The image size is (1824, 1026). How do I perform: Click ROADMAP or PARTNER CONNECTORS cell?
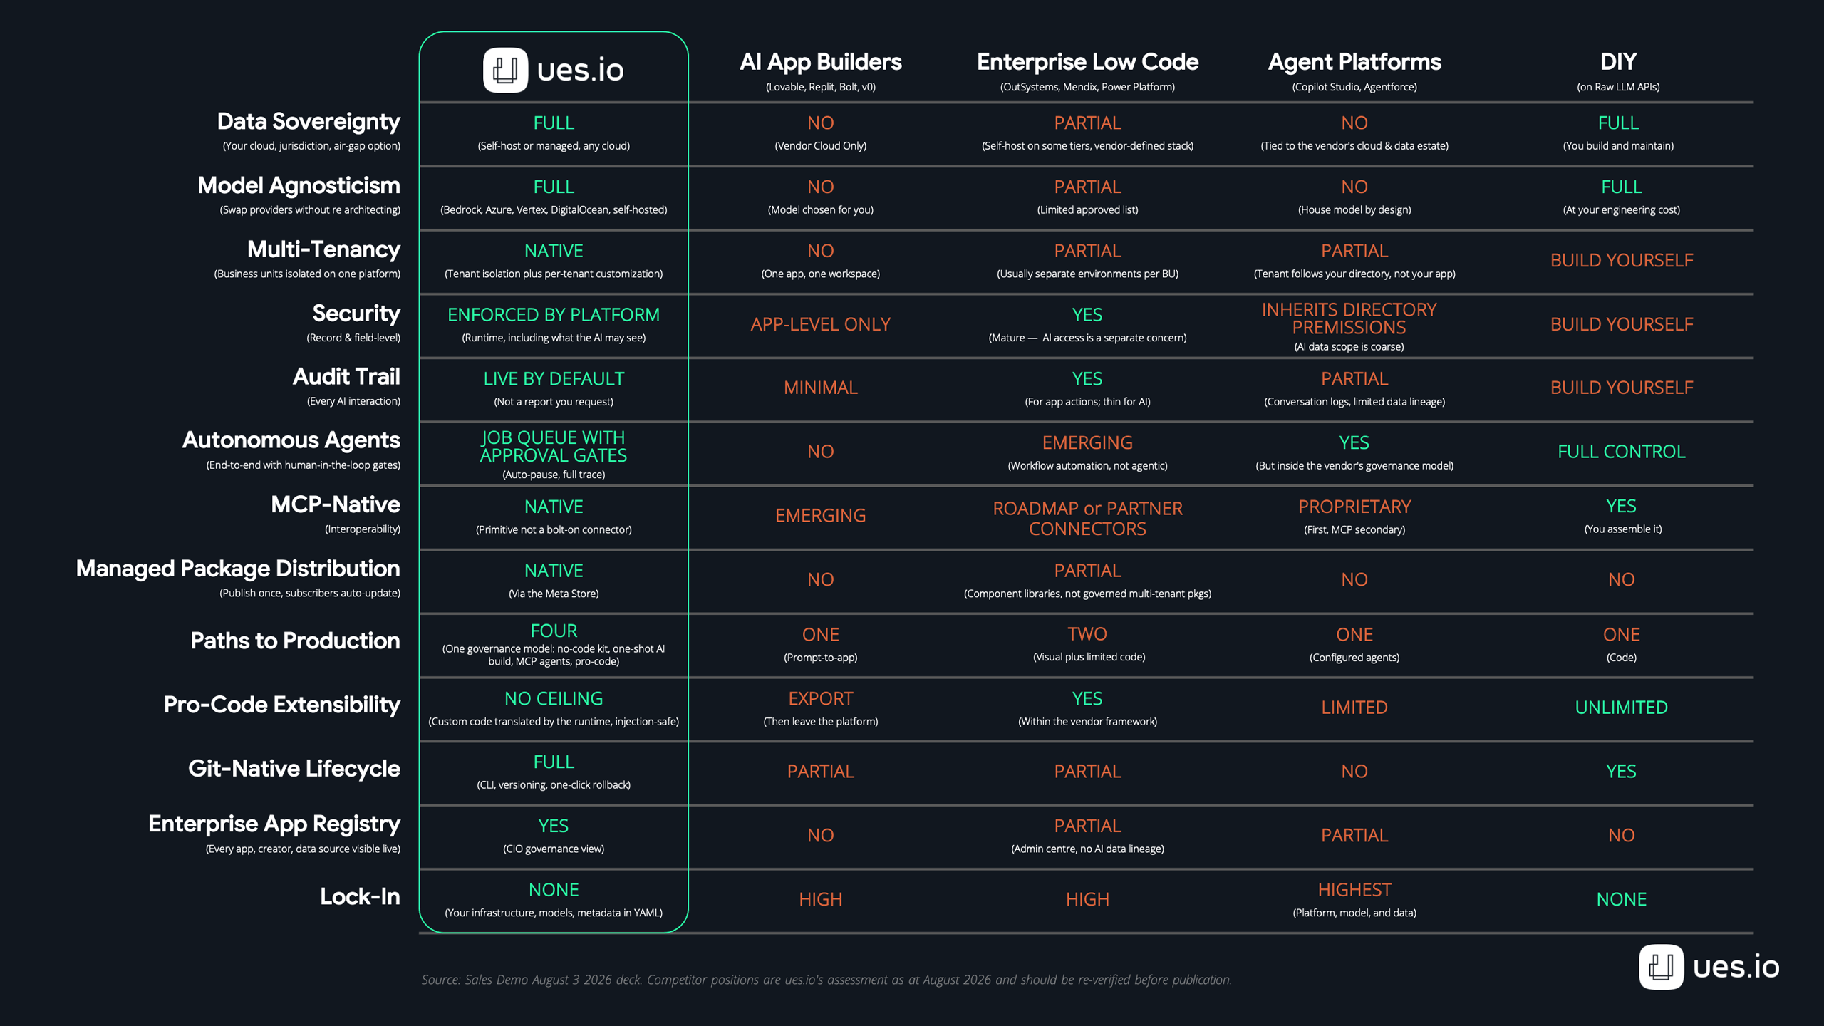[1087, 519]
